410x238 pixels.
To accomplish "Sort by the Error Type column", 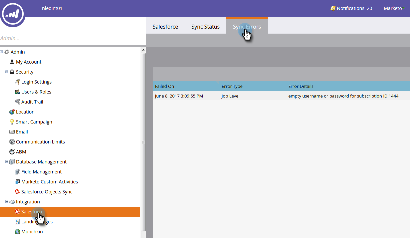I will (x=252, y=86).
